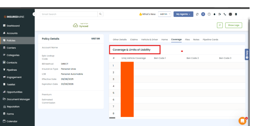The image size is (258, 126).
Task: Click into the Smart Search field
Action: tap(69, 14)
